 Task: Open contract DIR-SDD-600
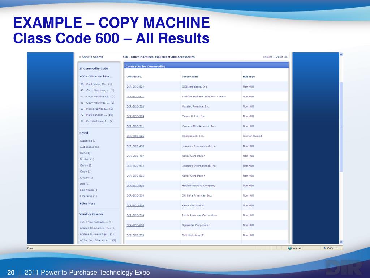[x=135, y=225]
